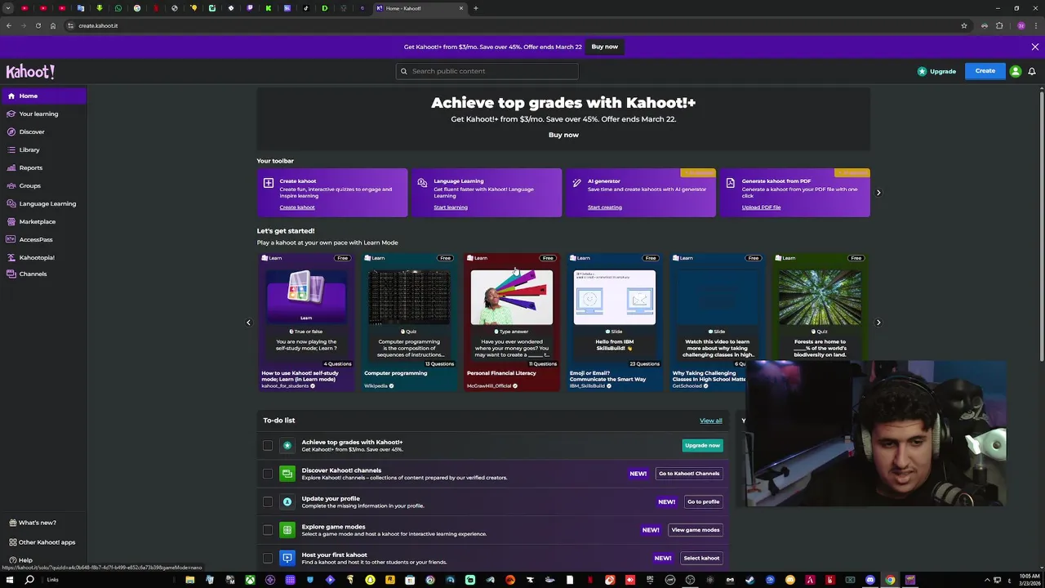Bookmark page with the star icon
The image size is (1045, 588).
tap(964, 25)
